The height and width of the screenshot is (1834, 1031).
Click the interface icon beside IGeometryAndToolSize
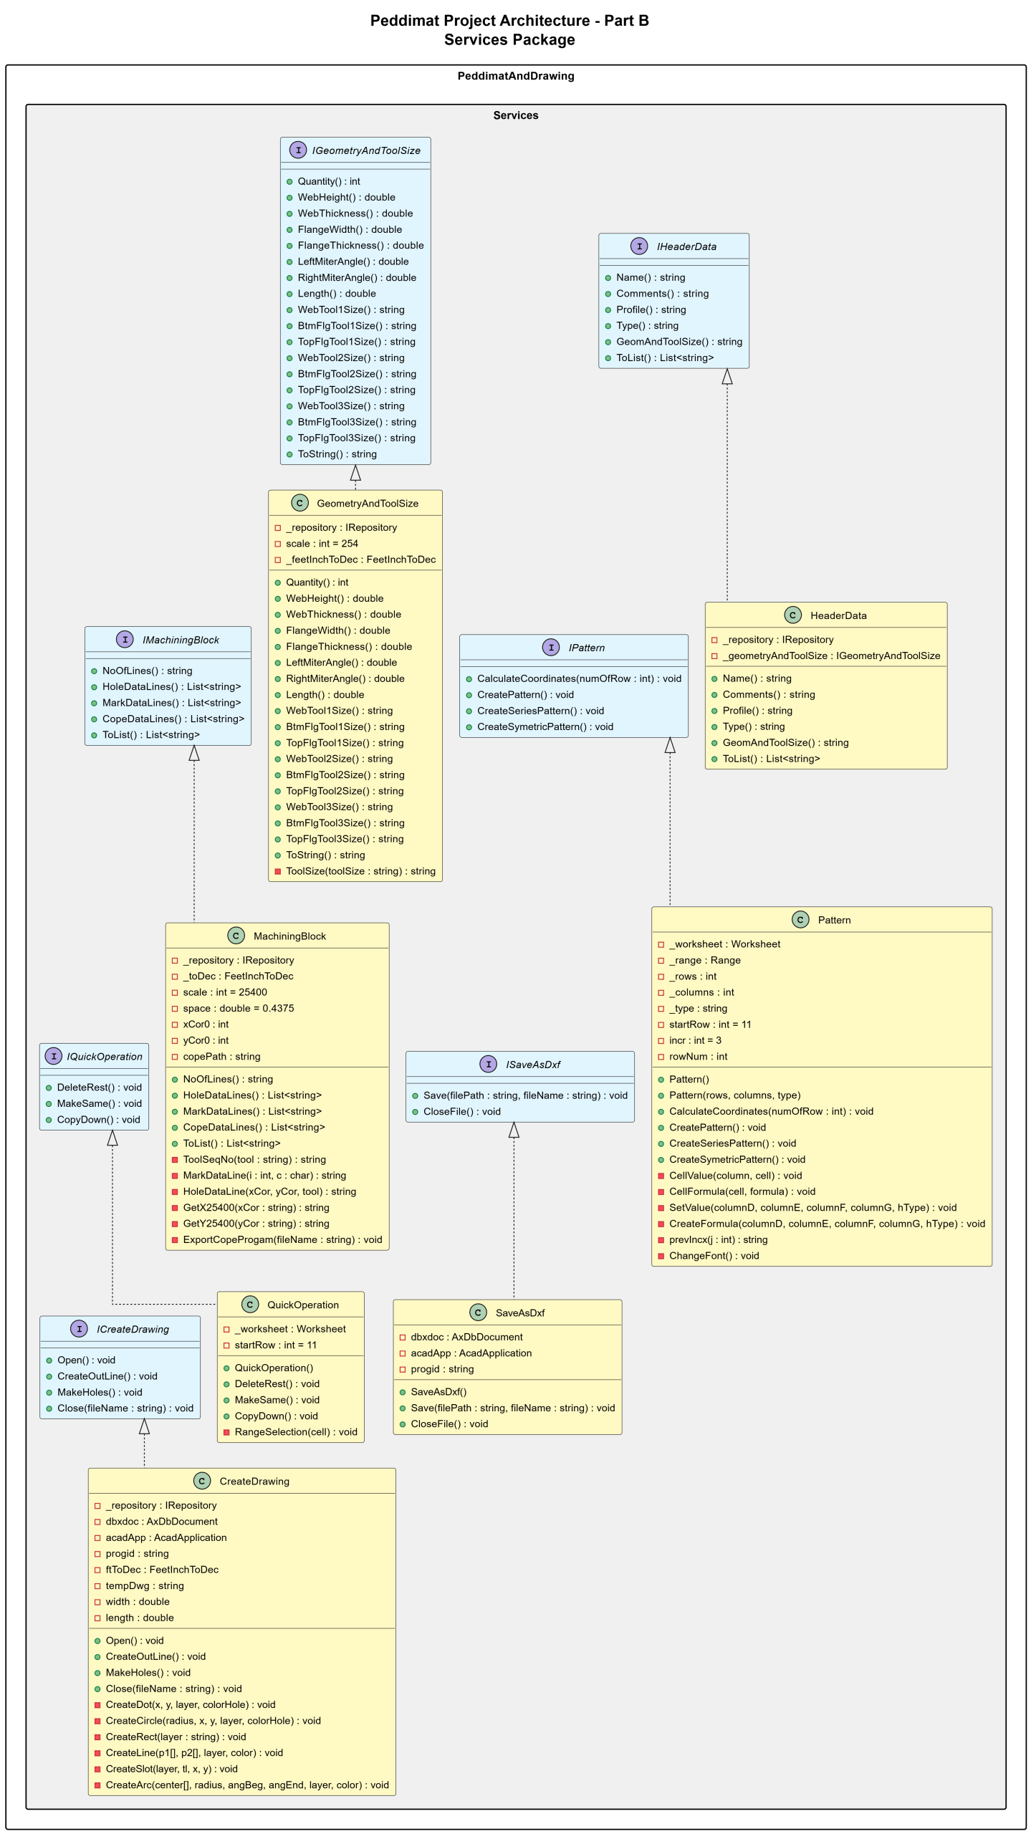point(298,150)
